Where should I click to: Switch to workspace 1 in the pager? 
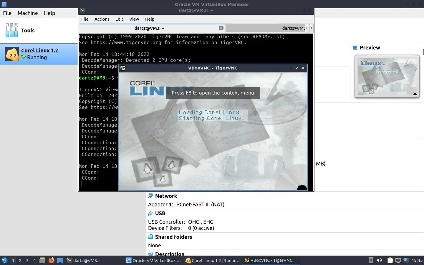(x=13, y=260)
